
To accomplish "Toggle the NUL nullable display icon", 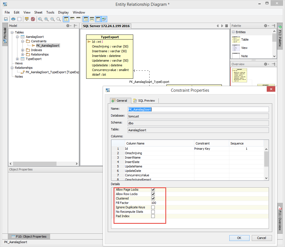I will (x=92, y=19).
